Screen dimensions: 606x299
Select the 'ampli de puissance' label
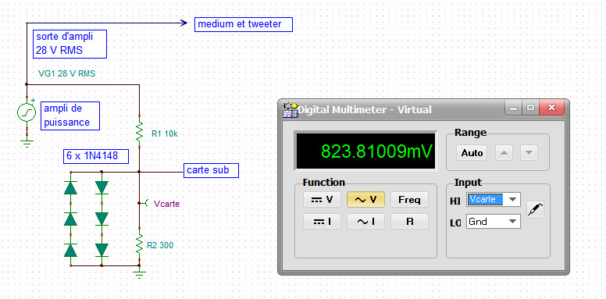click(x=70, y=116)
